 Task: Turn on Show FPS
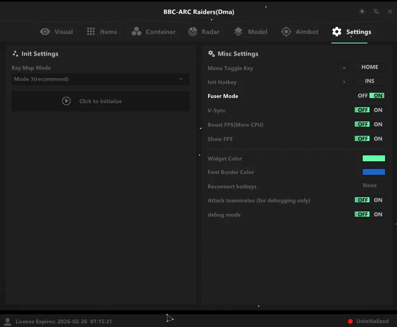click(378, 139)
